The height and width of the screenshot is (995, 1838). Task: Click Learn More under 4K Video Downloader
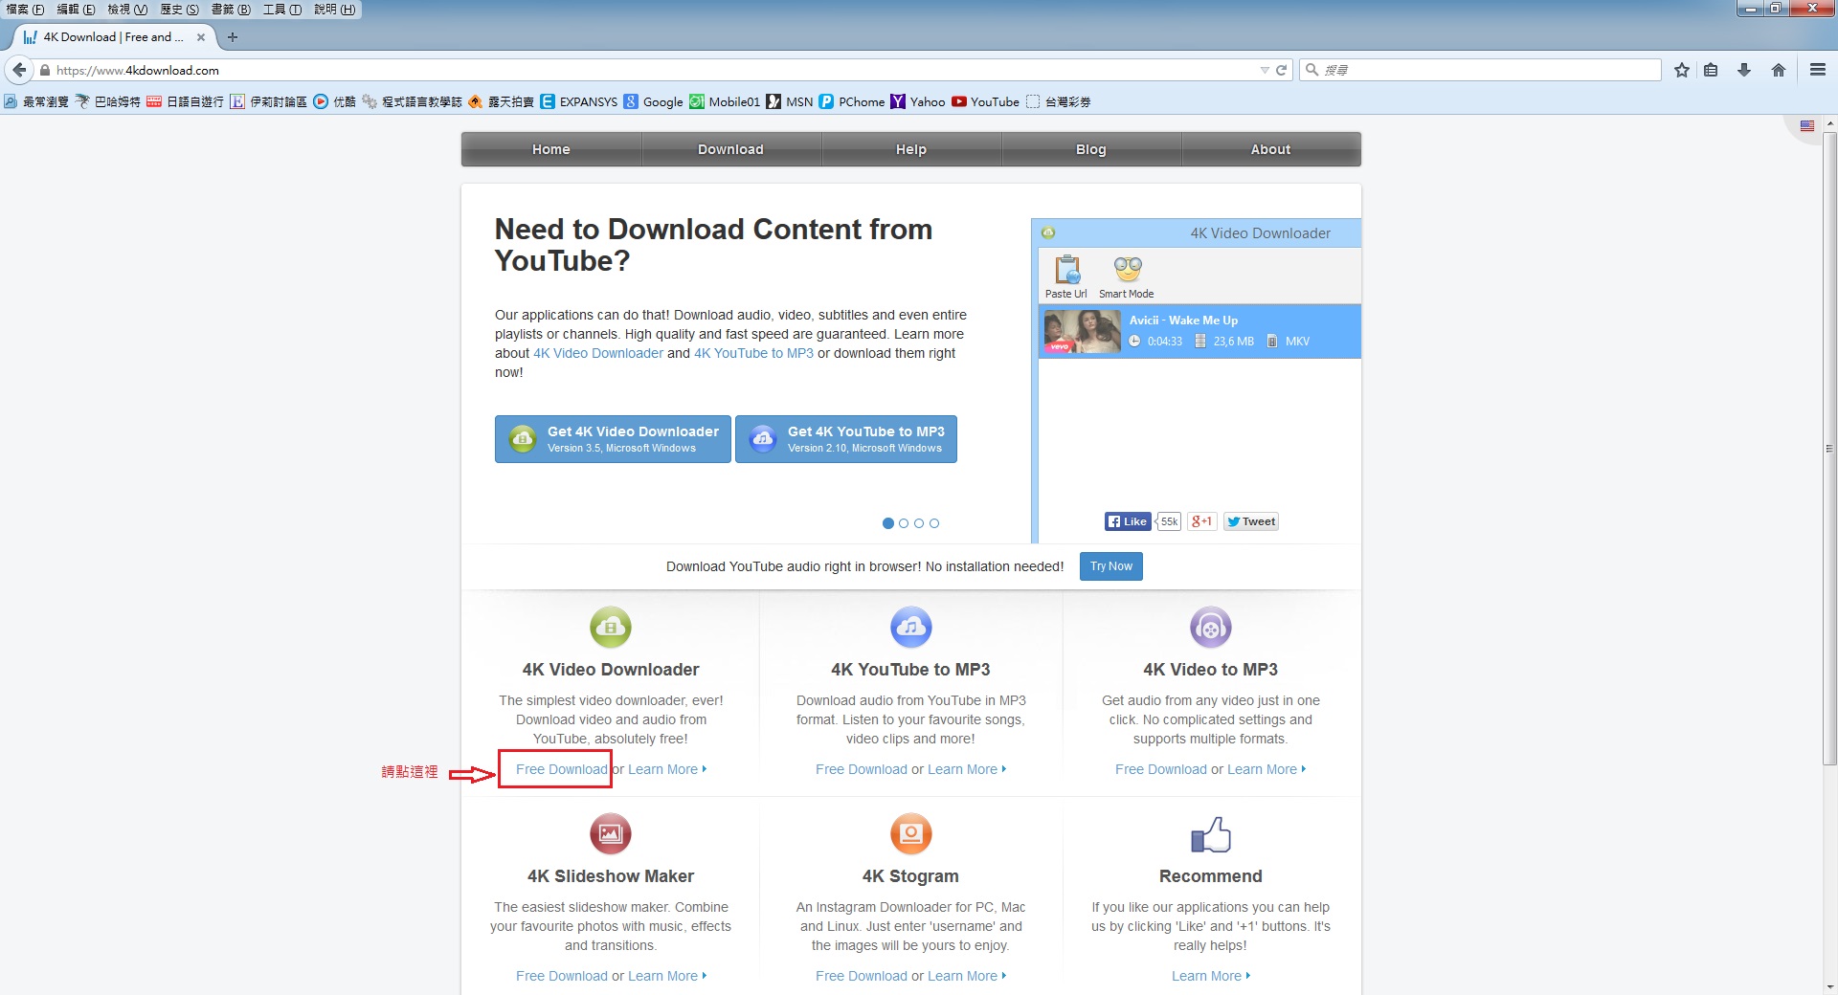tap(667, 769)
